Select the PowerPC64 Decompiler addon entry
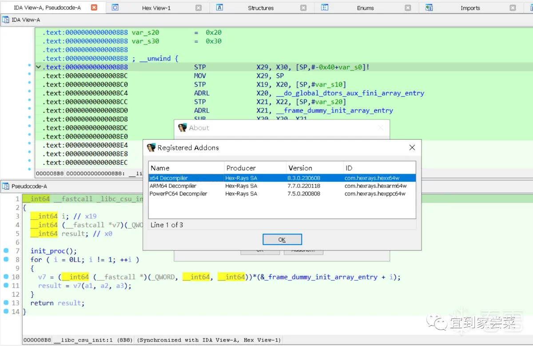 pyautogui.click(x=178, y=194)
